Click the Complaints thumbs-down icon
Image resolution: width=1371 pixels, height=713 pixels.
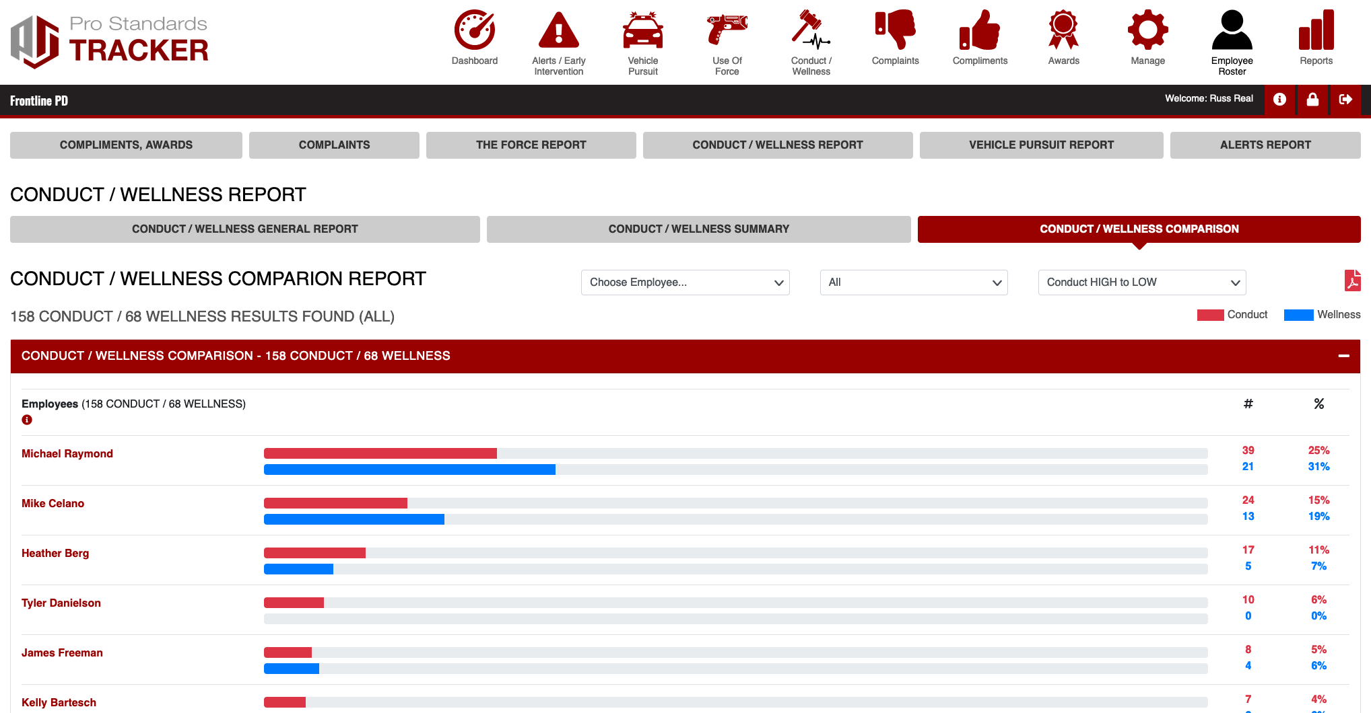(x=895, y=30)
